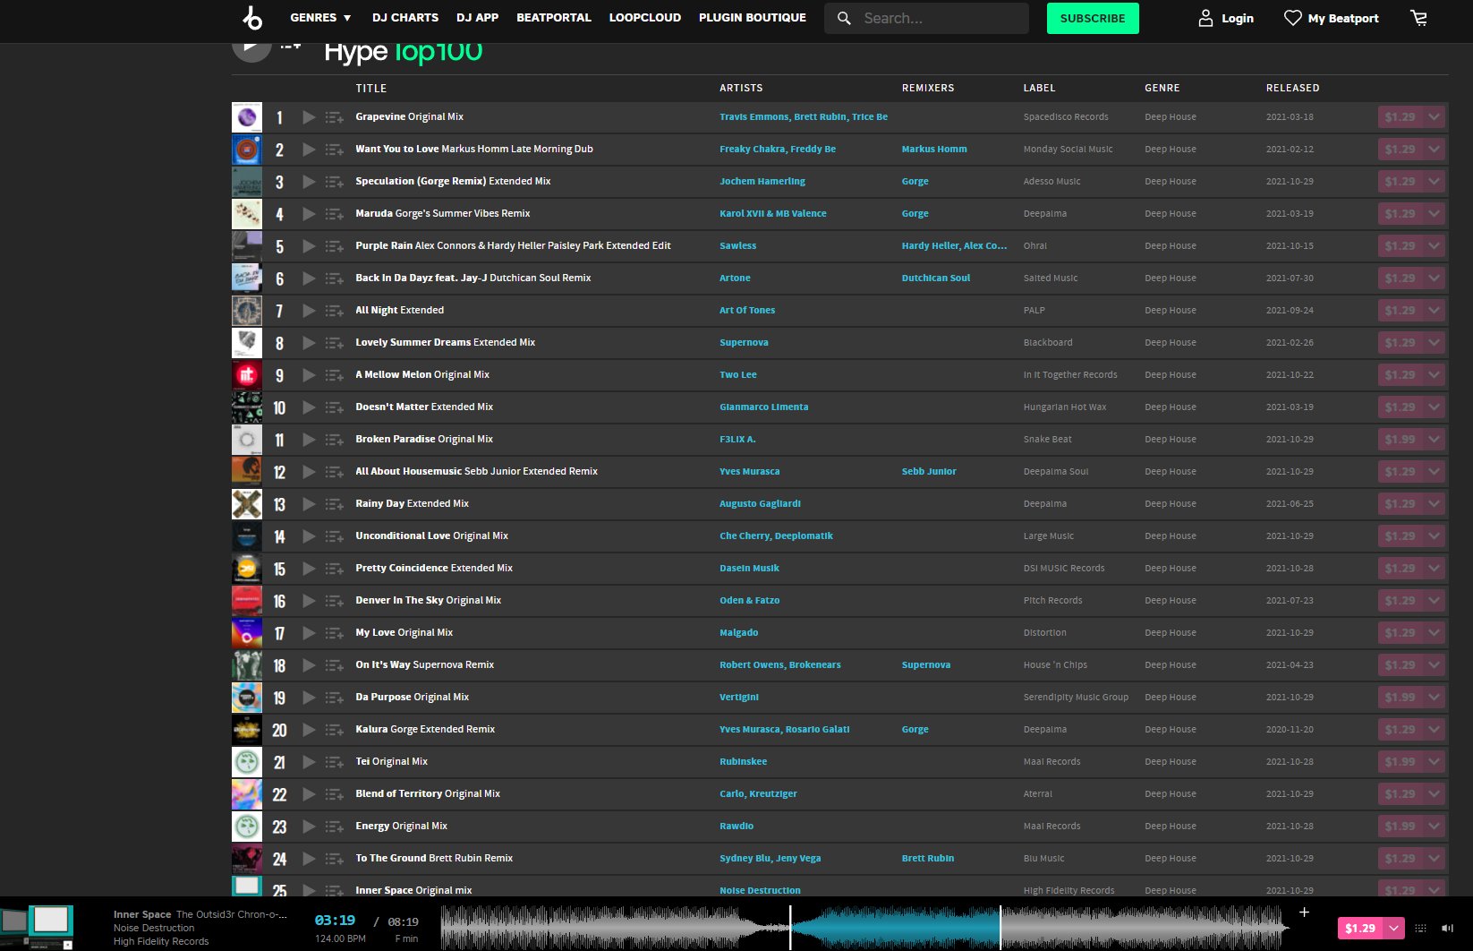Open the label Spacedisco Records
1473x951 pixels.
(x=1066, y=117)
